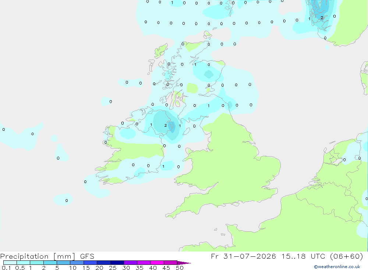Click the '30' legend scale label

126,268
